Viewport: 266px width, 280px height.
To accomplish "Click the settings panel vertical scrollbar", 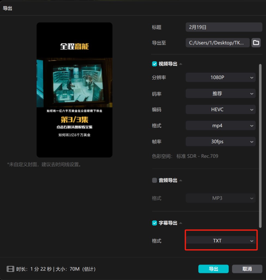I will tap(260, 146).
